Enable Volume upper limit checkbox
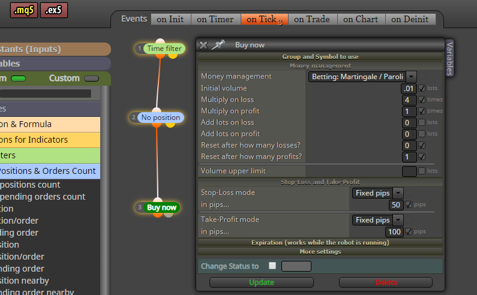This screenshot has width=477, height=295. coord(422,171)
